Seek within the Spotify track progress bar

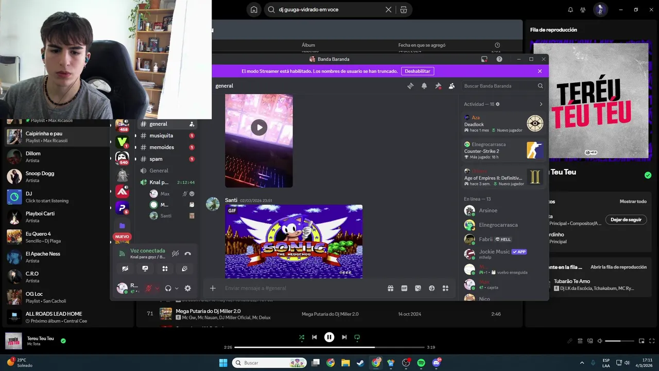point(329,347)
